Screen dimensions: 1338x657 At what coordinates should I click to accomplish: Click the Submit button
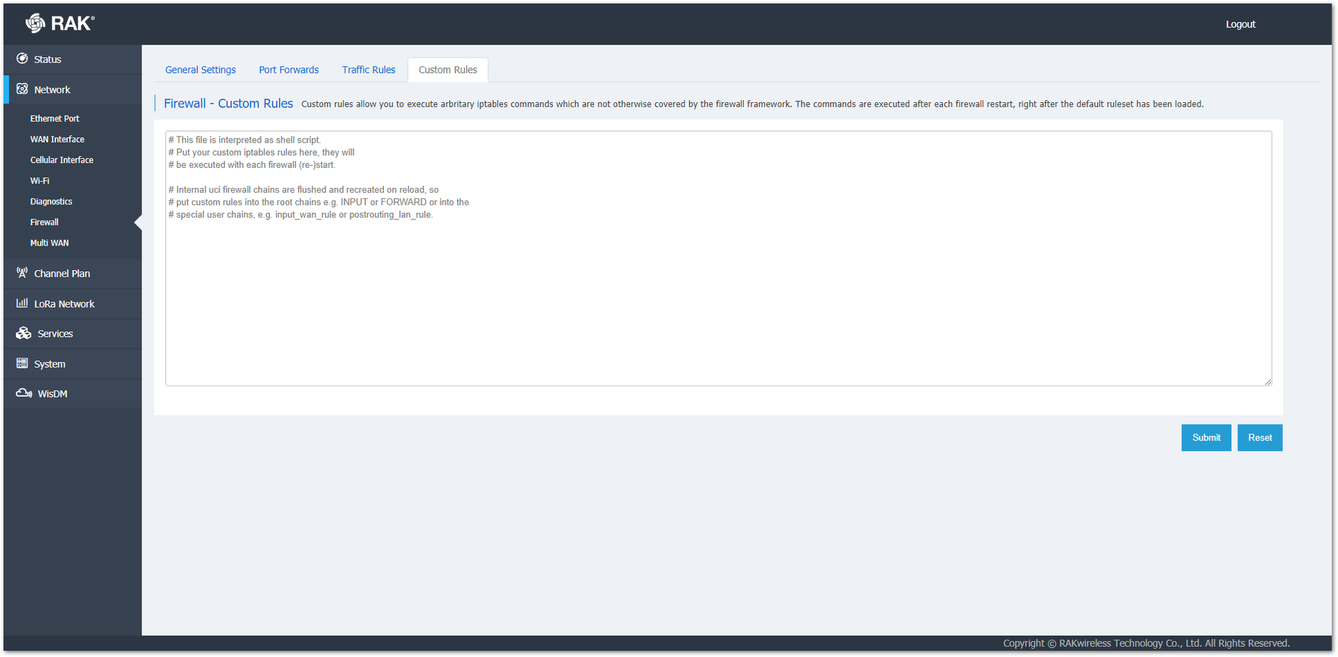1206,438
